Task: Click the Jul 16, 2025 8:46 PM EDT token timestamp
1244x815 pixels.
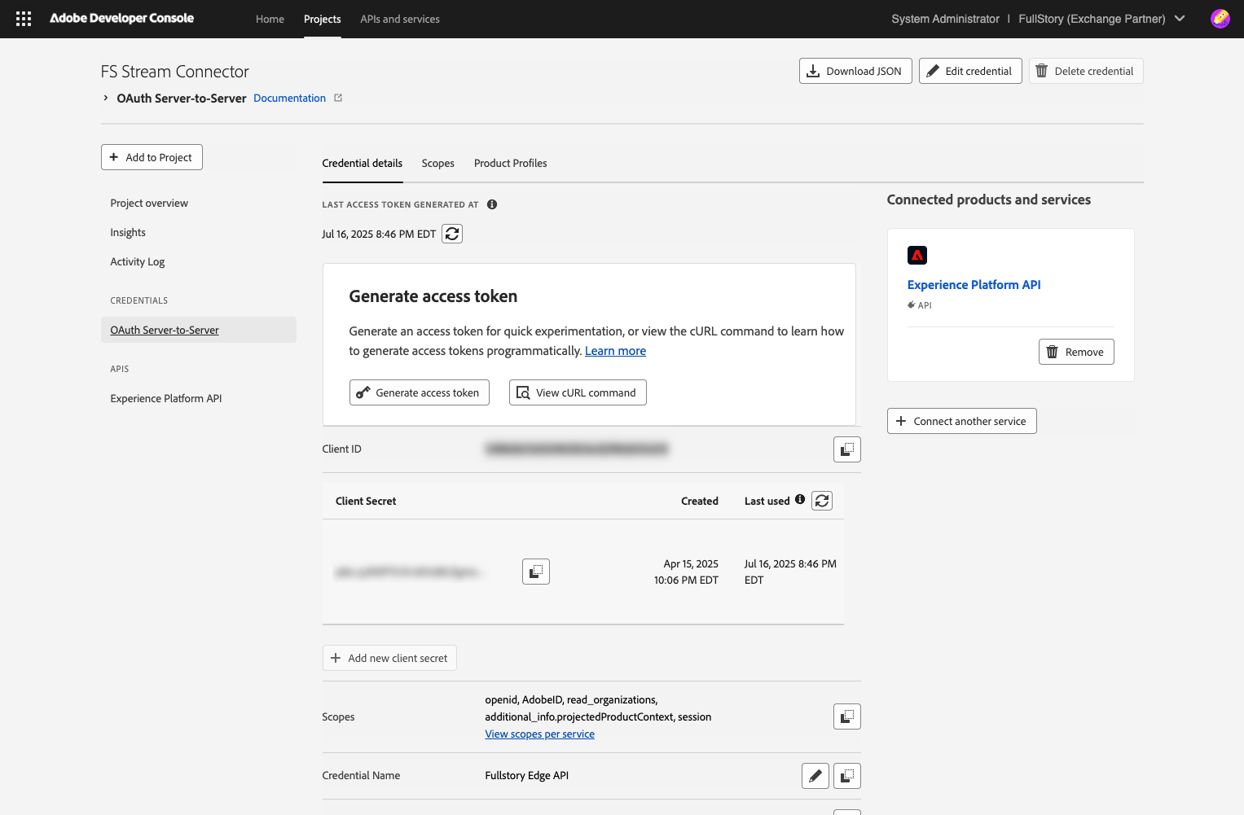Action: pos(379,234)
